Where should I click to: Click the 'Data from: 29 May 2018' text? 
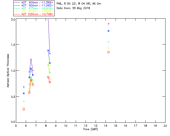[73, 8]
